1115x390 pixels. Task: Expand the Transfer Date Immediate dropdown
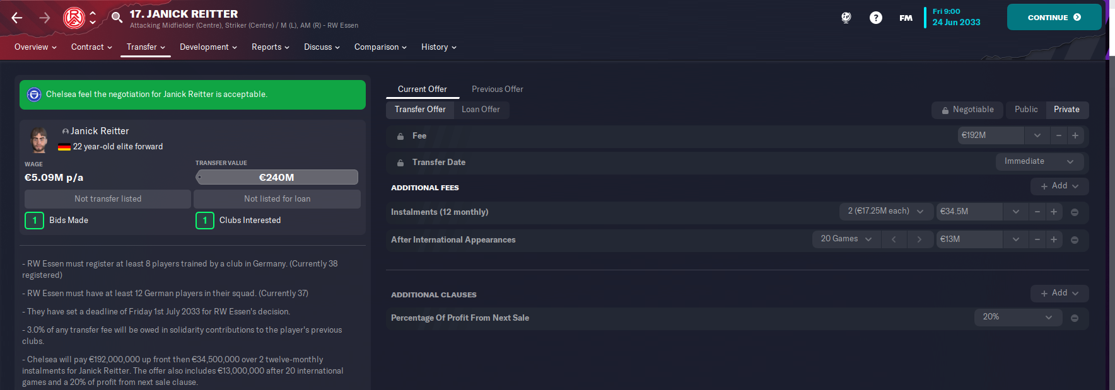point(1039,162)
